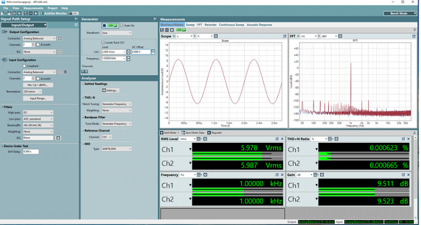Pop out the Scope graph window
This screenshot has height=225, width=421.
click(285, 36)
